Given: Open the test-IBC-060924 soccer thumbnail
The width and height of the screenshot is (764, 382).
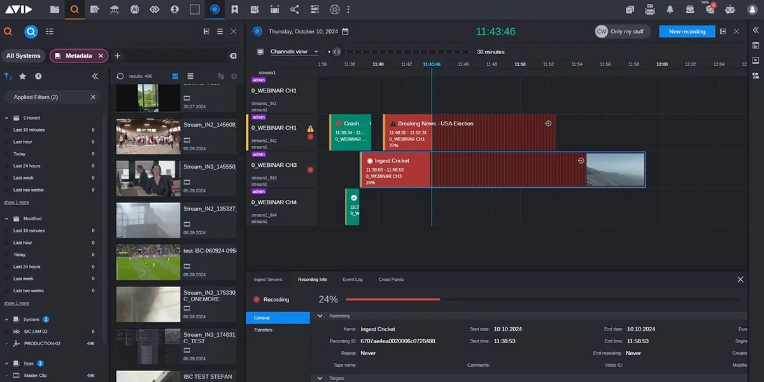Looking at the screenshot, I should [x=148, y=262].
